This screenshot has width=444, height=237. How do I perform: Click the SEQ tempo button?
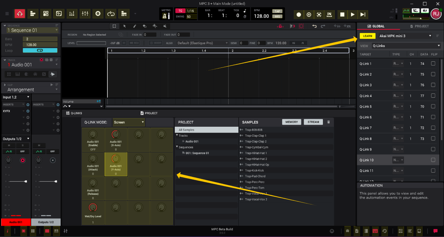(277, 16)
